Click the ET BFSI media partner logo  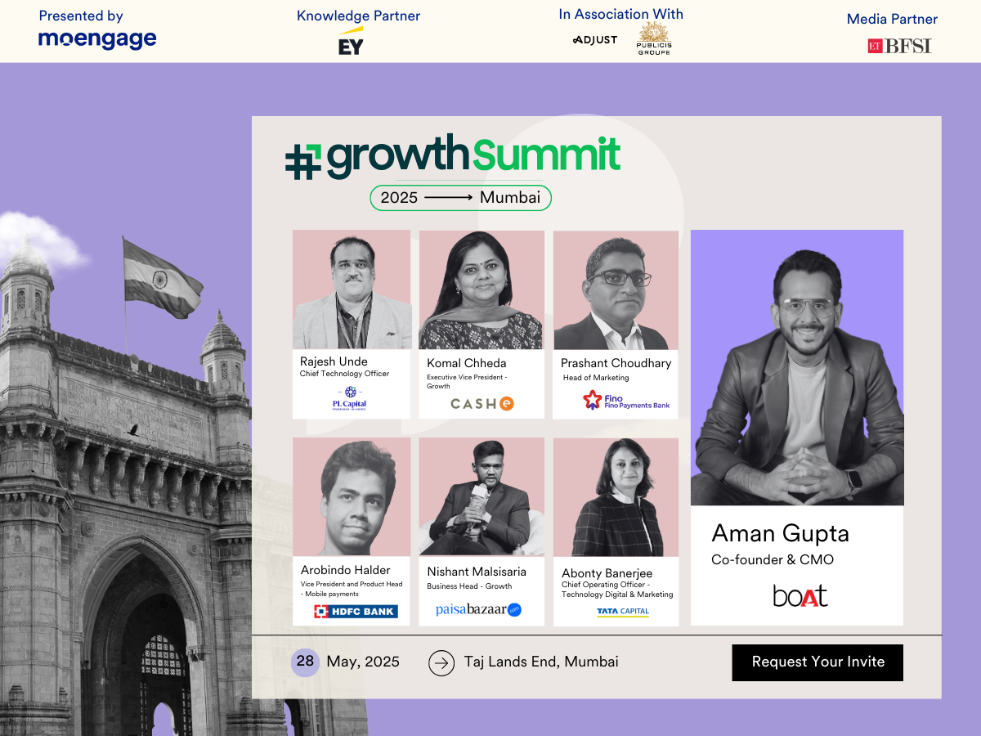tap(899, 47)
